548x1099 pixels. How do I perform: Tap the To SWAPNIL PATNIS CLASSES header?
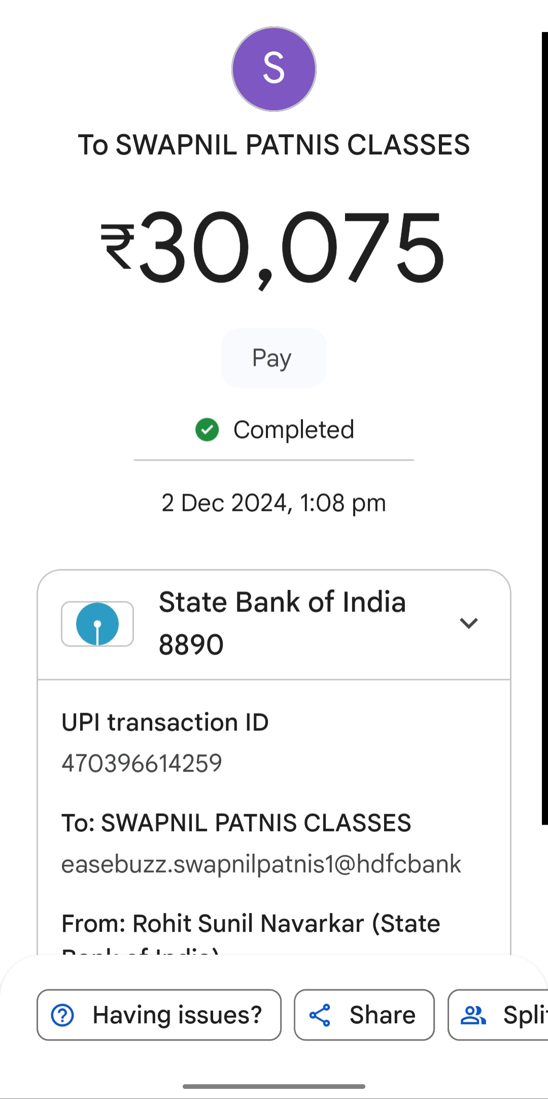[273, 145]
